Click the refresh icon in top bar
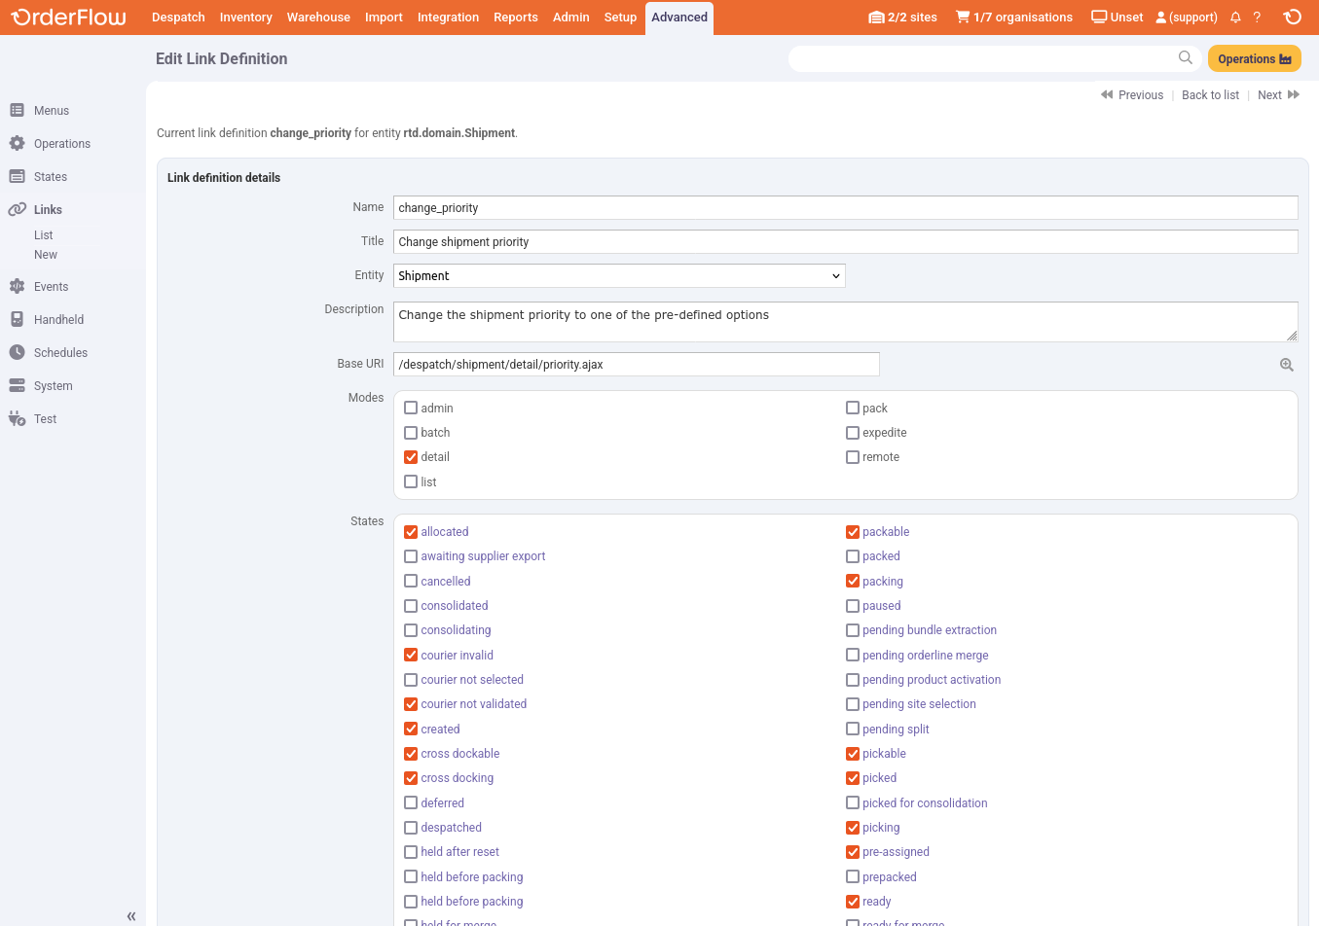 coord(1292,18)
